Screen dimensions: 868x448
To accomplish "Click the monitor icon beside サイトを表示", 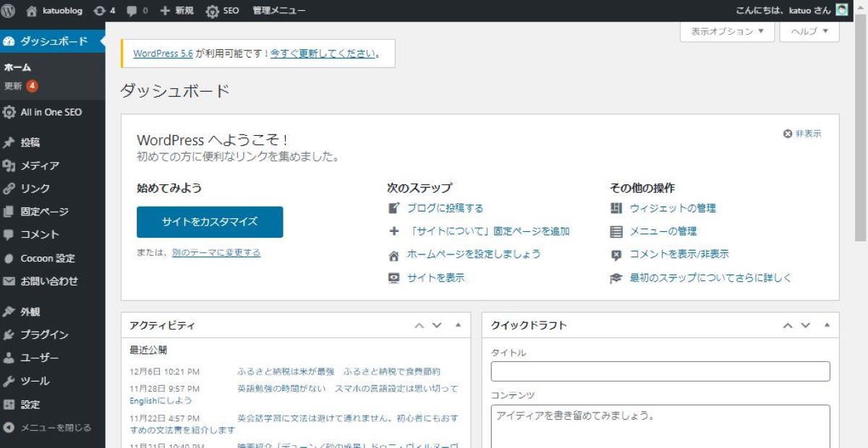I will point(394,277).
